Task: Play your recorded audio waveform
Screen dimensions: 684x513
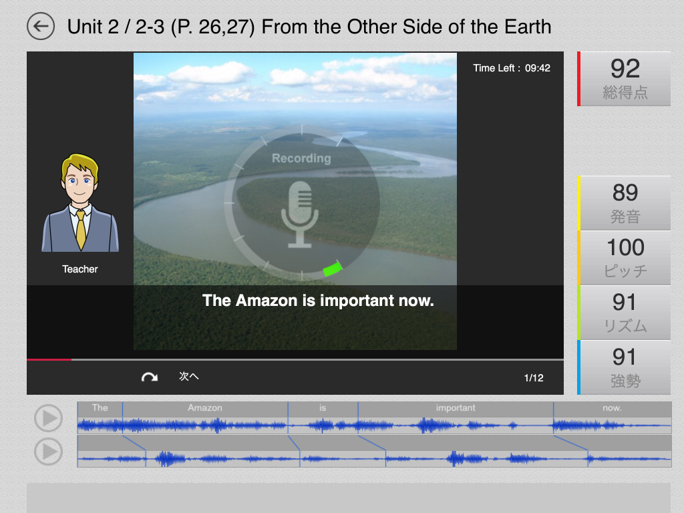Action: (48, 452)
